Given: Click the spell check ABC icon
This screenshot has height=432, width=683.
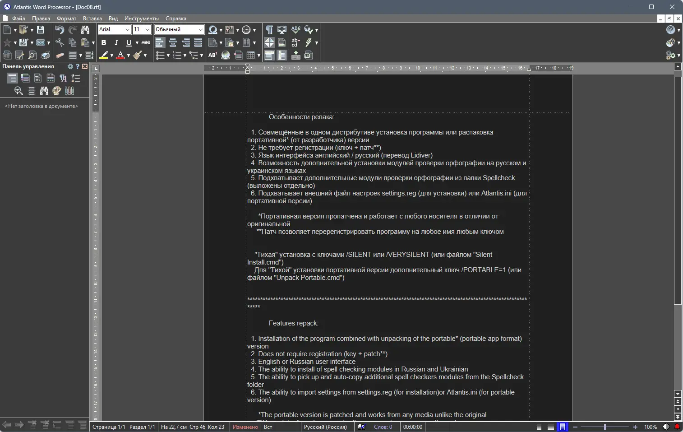Looking at the screenshot, I should 295,29.
